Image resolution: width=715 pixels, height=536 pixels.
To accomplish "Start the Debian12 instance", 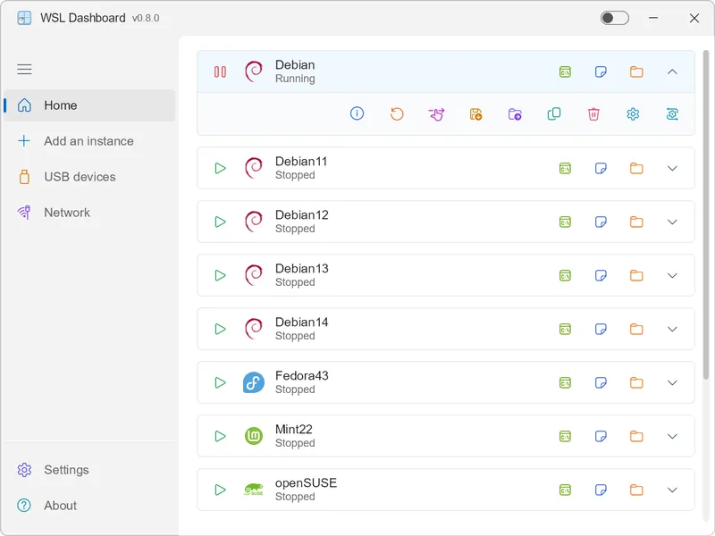I will tap(220, 222).
